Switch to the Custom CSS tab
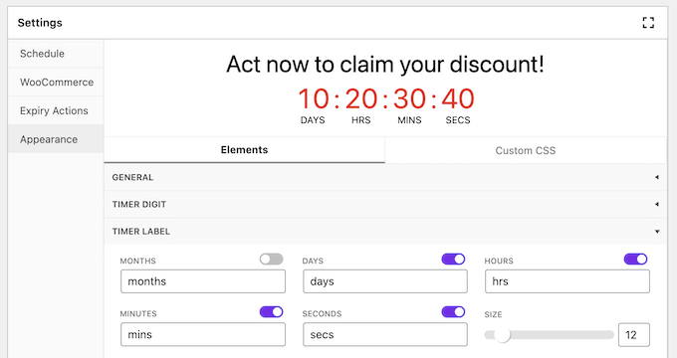677x358 pixels. point(526,150)
